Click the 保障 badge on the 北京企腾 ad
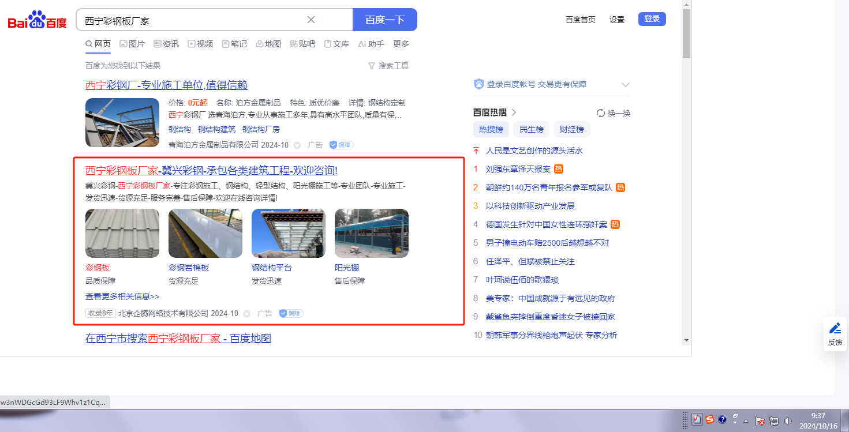Screen dimensions: 849x432 tap(291, 313)
